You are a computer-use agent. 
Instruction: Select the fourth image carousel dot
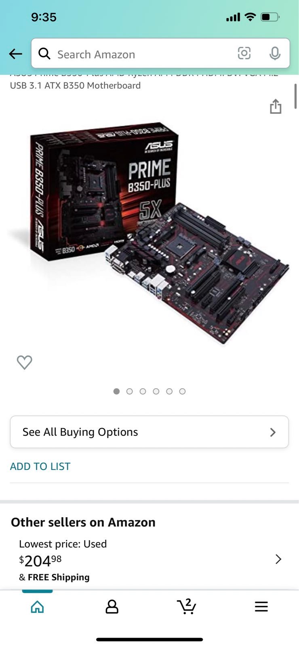(156, 391)
